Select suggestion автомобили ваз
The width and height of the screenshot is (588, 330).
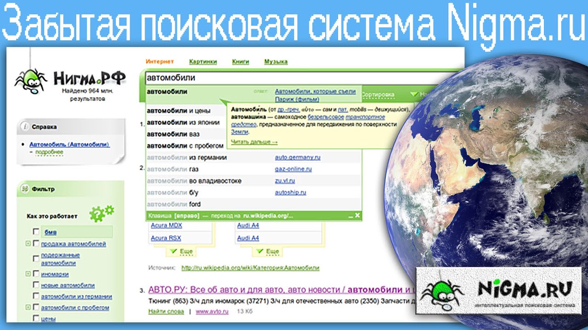[x=173, y=134]
